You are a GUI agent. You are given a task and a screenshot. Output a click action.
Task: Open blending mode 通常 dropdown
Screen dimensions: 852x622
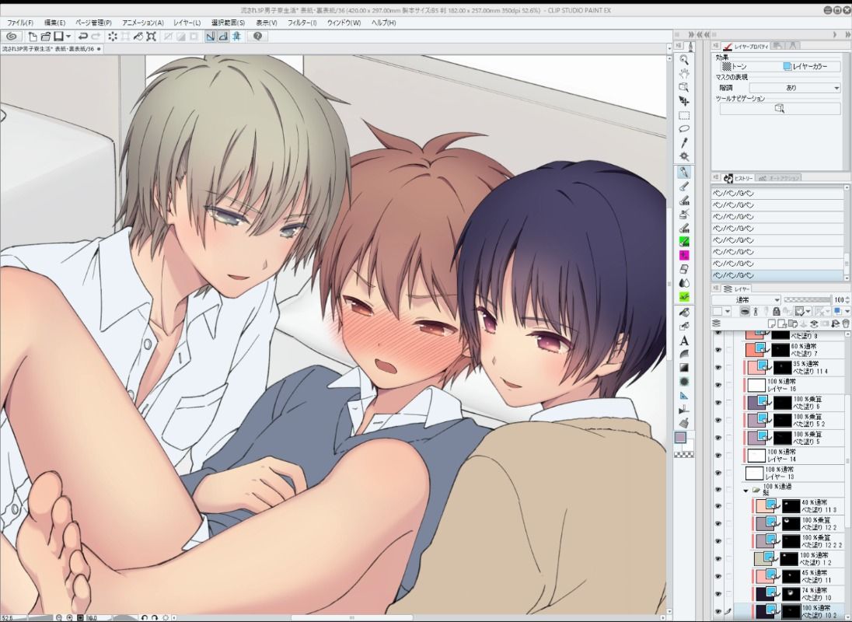[x=746, y=300]
